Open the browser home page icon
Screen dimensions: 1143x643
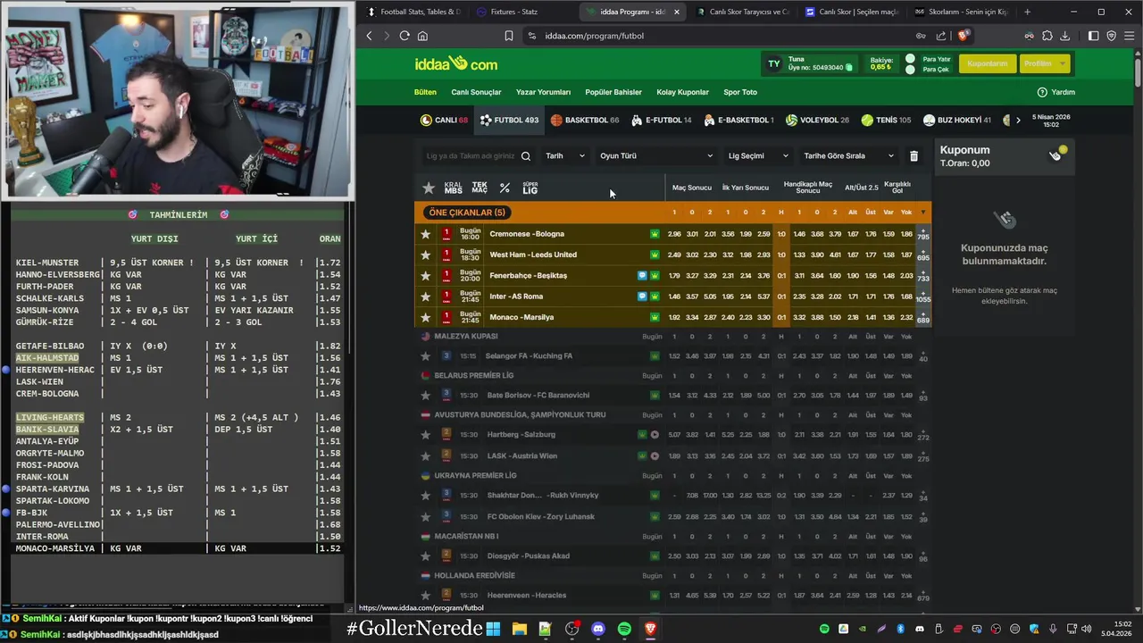(x=422, y=36)
